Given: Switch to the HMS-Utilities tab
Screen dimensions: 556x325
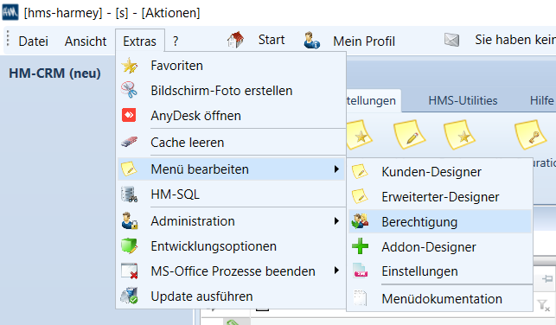Looking at the screenshot, I should pyautogui.click(x=463, y=100).
